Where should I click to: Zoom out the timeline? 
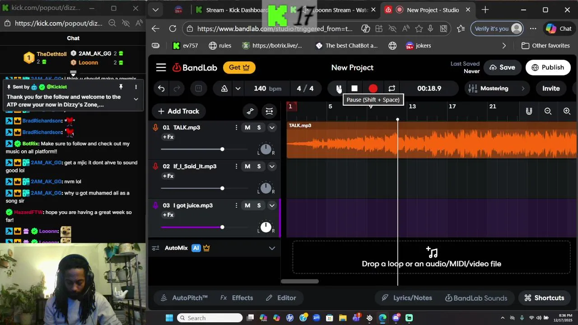(x=548, y=111)
